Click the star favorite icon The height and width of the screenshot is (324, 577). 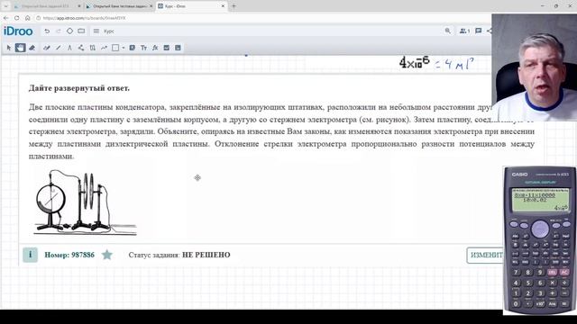[107, 255]
